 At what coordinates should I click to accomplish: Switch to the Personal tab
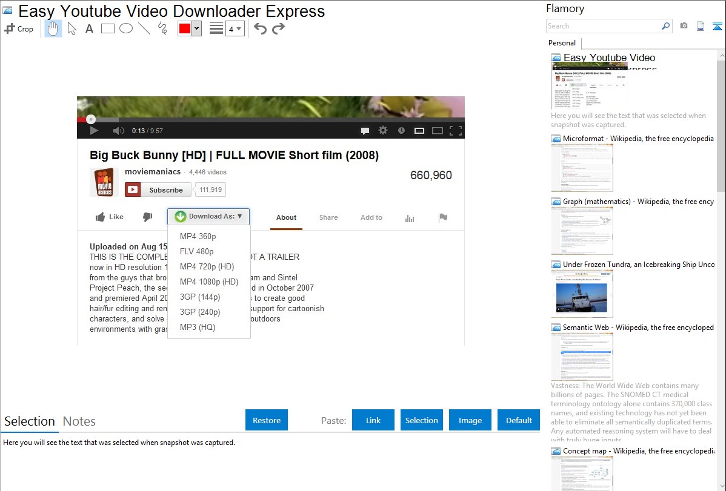[x=562, y=43]
